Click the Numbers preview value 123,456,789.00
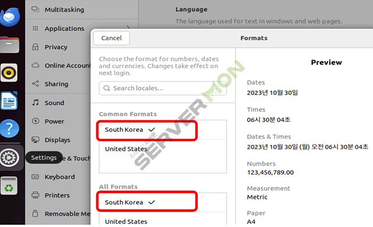 tap(270, 173)
